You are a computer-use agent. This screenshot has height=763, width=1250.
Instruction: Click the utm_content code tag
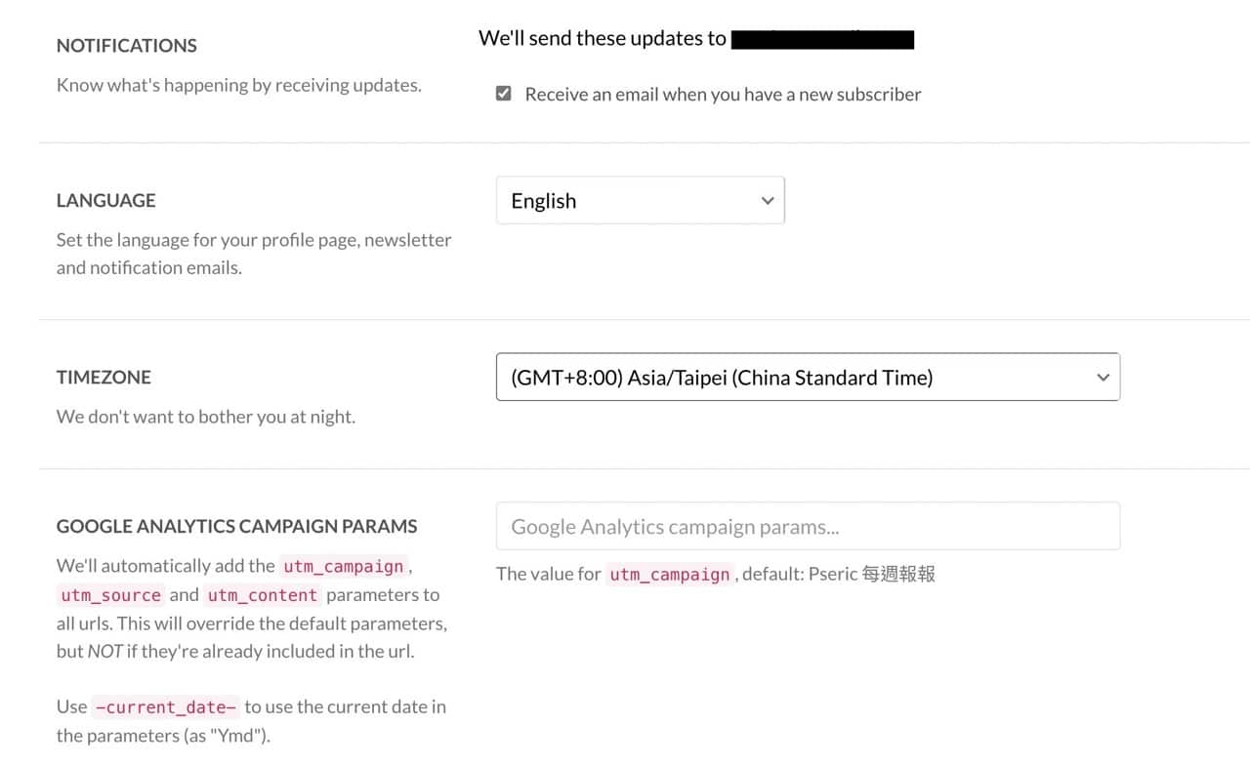[x=262, y=595]
